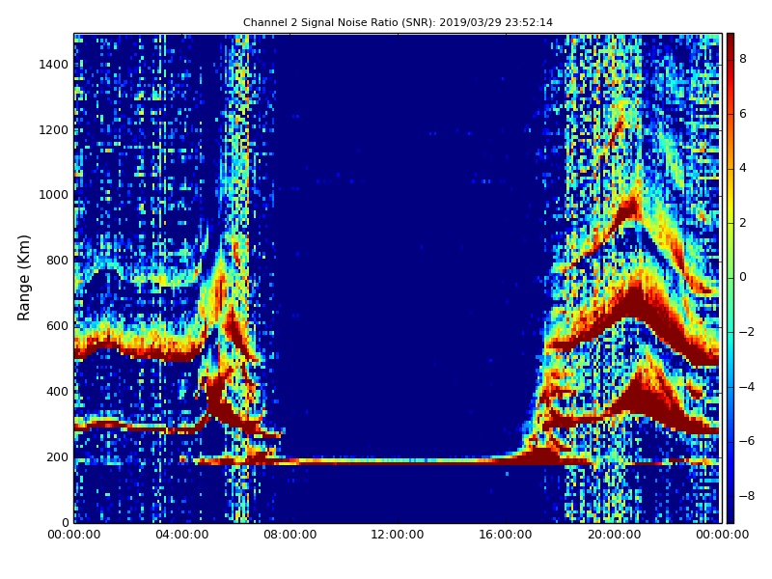
Task: Click the plot title showing Channel 2 SNR
Action: click(398, 22)
